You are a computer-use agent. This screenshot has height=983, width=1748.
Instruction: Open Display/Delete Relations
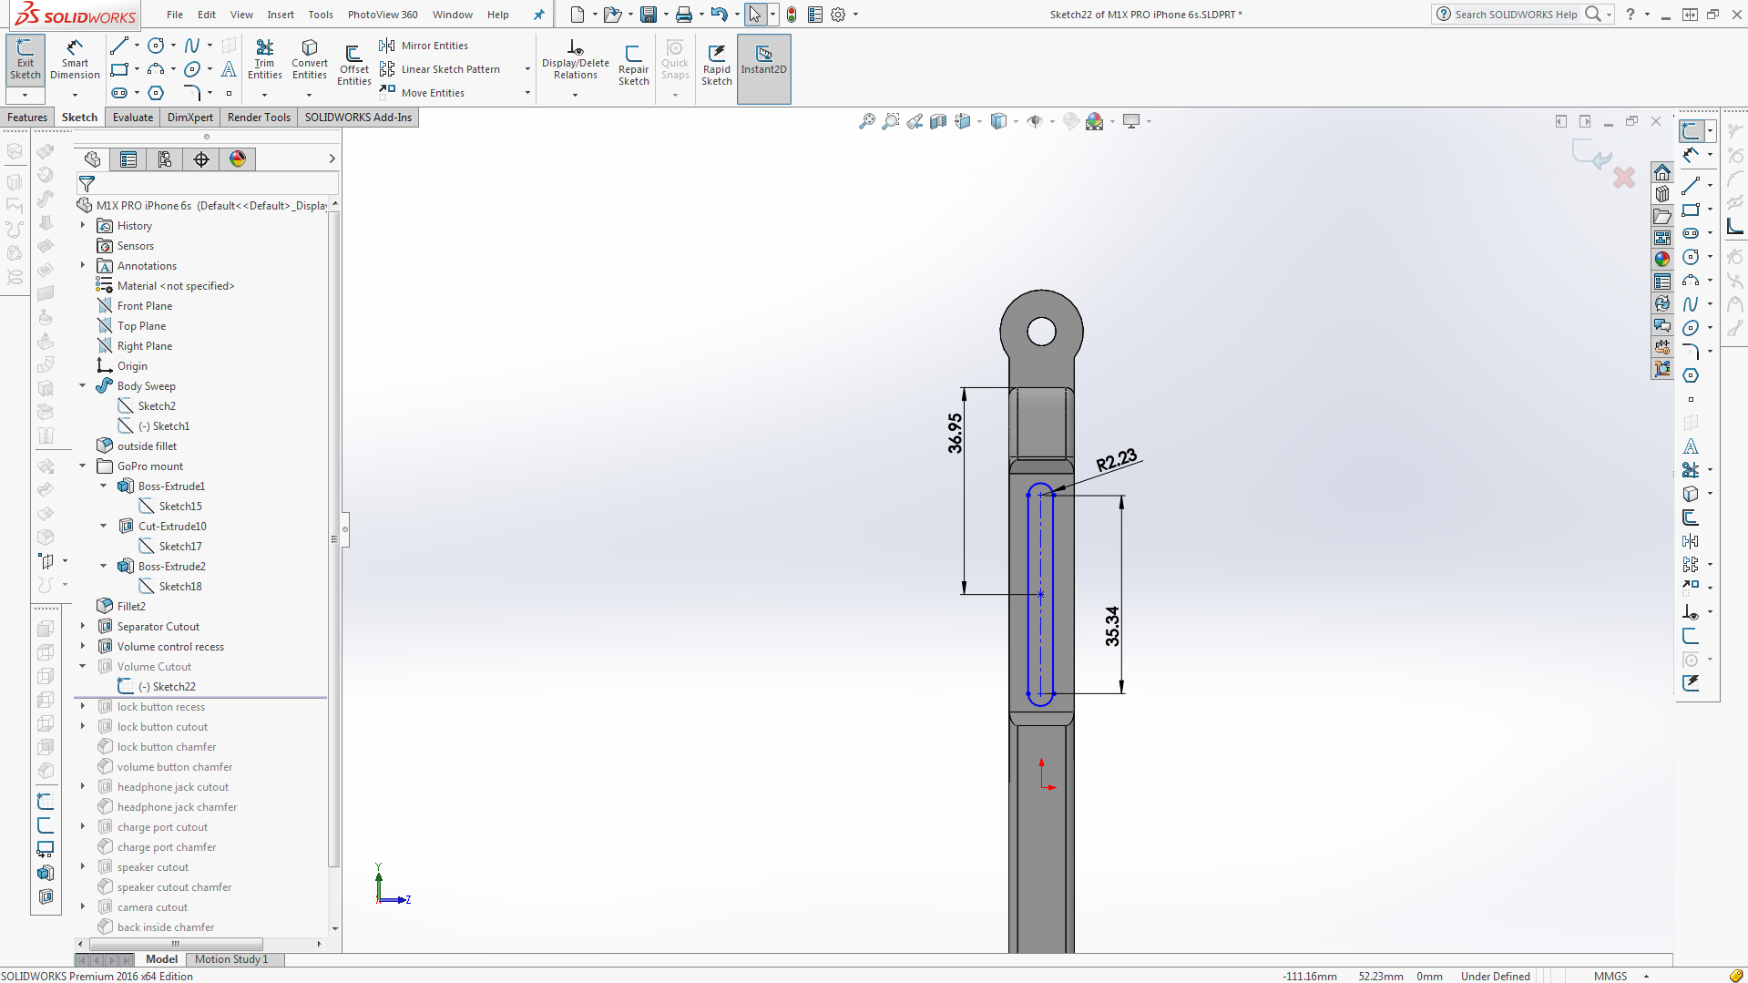click(x=575, y=59)
